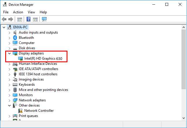Click the Forward arrow toolbar icon
Image resolution: width=187 pixels, height=128 pixels.
click(11, 19)
